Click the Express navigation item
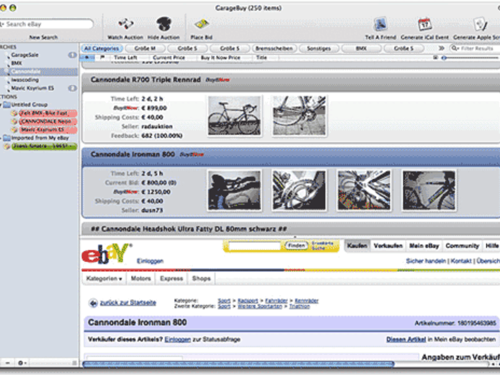 [x=171, y=278]
